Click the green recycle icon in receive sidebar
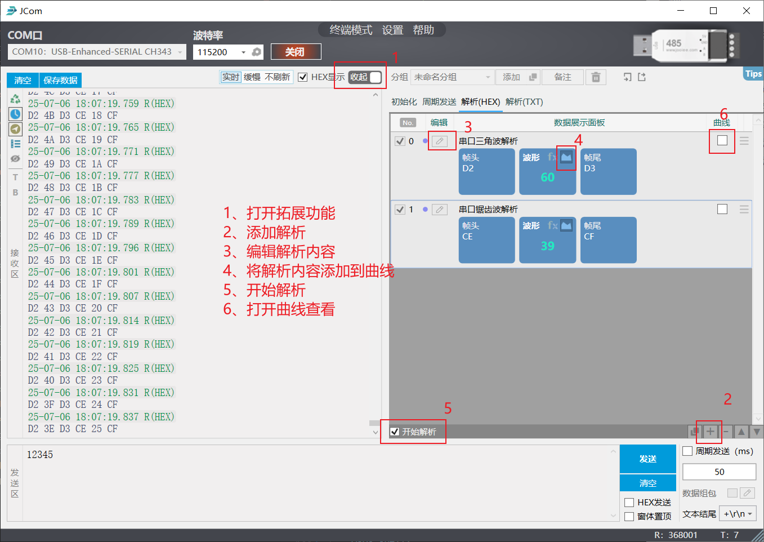 coord(15,99)
